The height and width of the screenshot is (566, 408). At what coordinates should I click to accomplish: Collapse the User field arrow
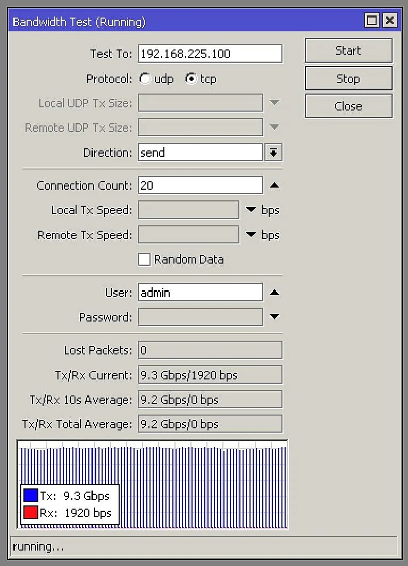(274, 292)
